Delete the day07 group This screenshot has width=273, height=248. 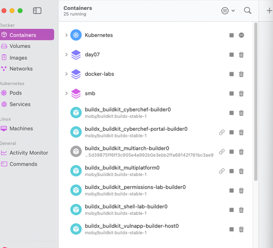coord(241,55)
